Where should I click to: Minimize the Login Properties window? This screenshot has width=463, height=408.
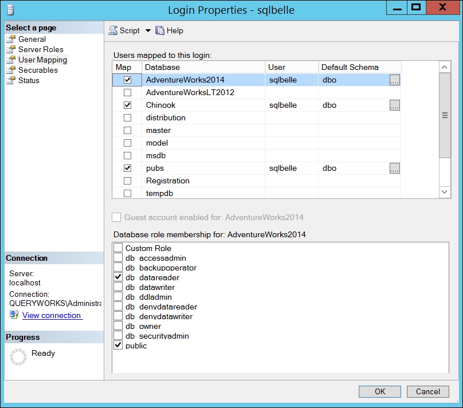(x=397, y=7)
